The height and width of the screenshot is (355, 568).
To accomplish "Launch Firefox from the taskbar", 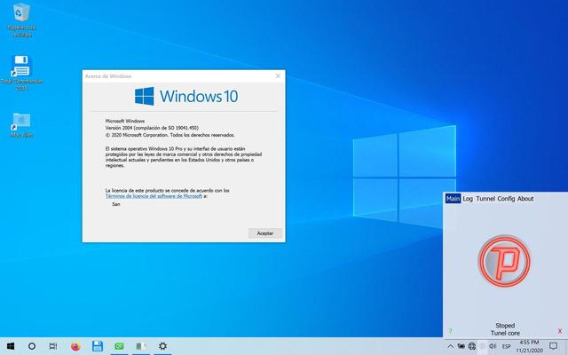I will pos(75,346).
